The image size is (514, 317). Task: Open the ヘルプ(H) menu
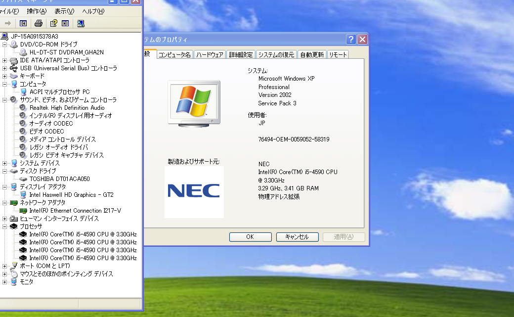point(93,11)
